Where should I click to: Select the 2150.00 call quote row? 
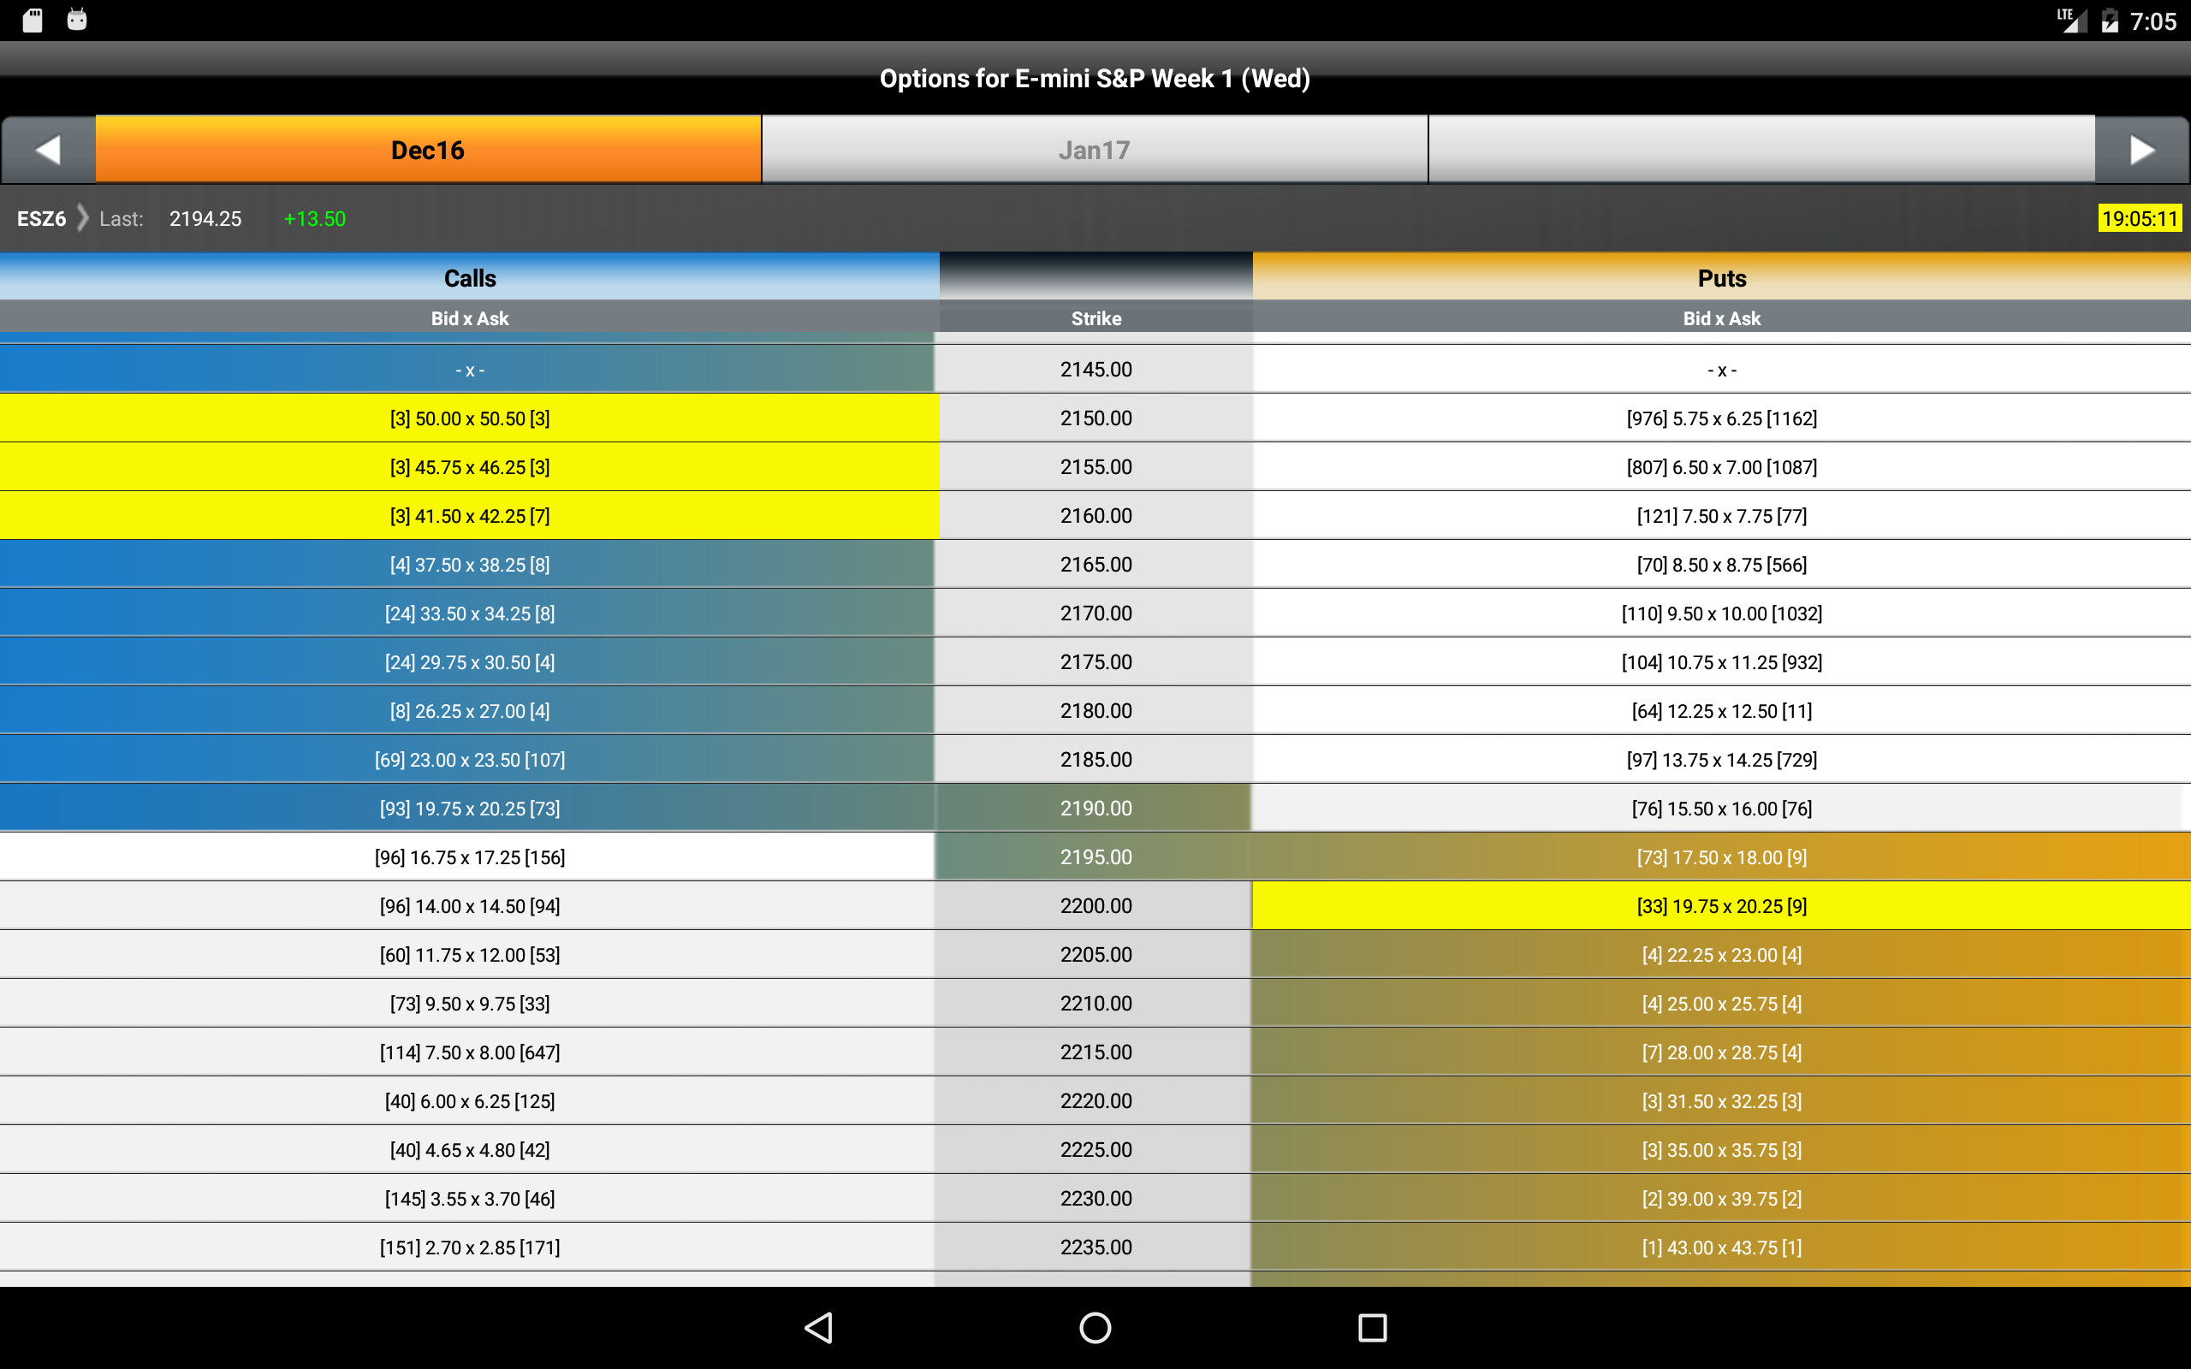469,418
